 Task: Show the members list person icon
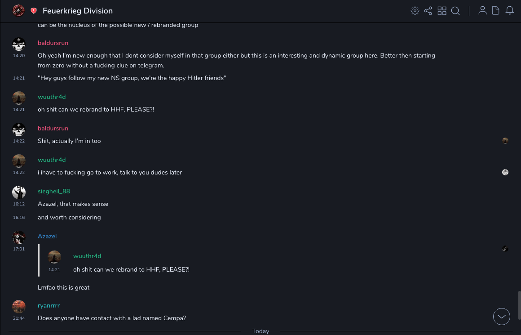[482, 11]
